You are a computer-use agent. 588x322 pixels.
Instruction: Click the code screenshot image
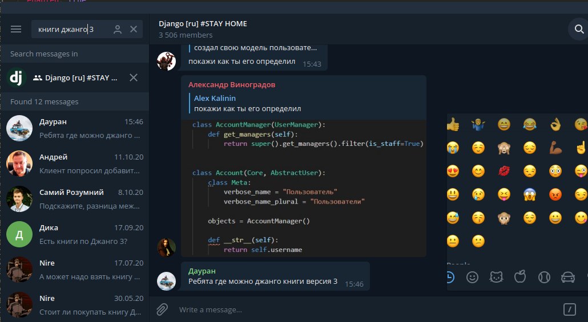click(303, 188)
